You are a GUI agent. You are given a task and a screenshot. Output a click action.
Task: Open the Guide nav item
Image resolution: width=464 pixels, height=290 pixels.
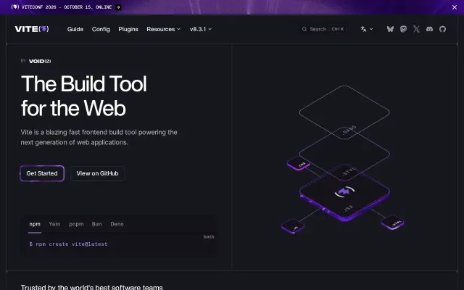pos(75,29)
